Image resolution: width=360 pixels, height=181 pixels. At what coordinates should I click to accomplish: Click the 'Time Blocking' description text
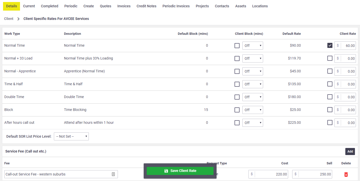pos(75,110)
